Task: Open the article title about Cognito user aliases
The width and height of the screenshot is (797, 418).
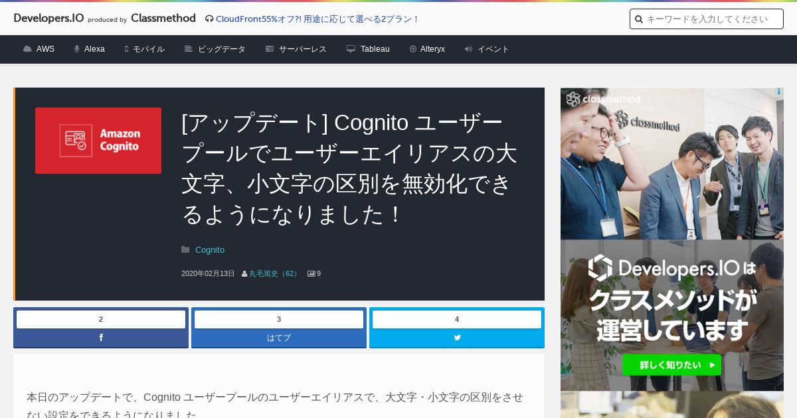Action: pos(349,169)
